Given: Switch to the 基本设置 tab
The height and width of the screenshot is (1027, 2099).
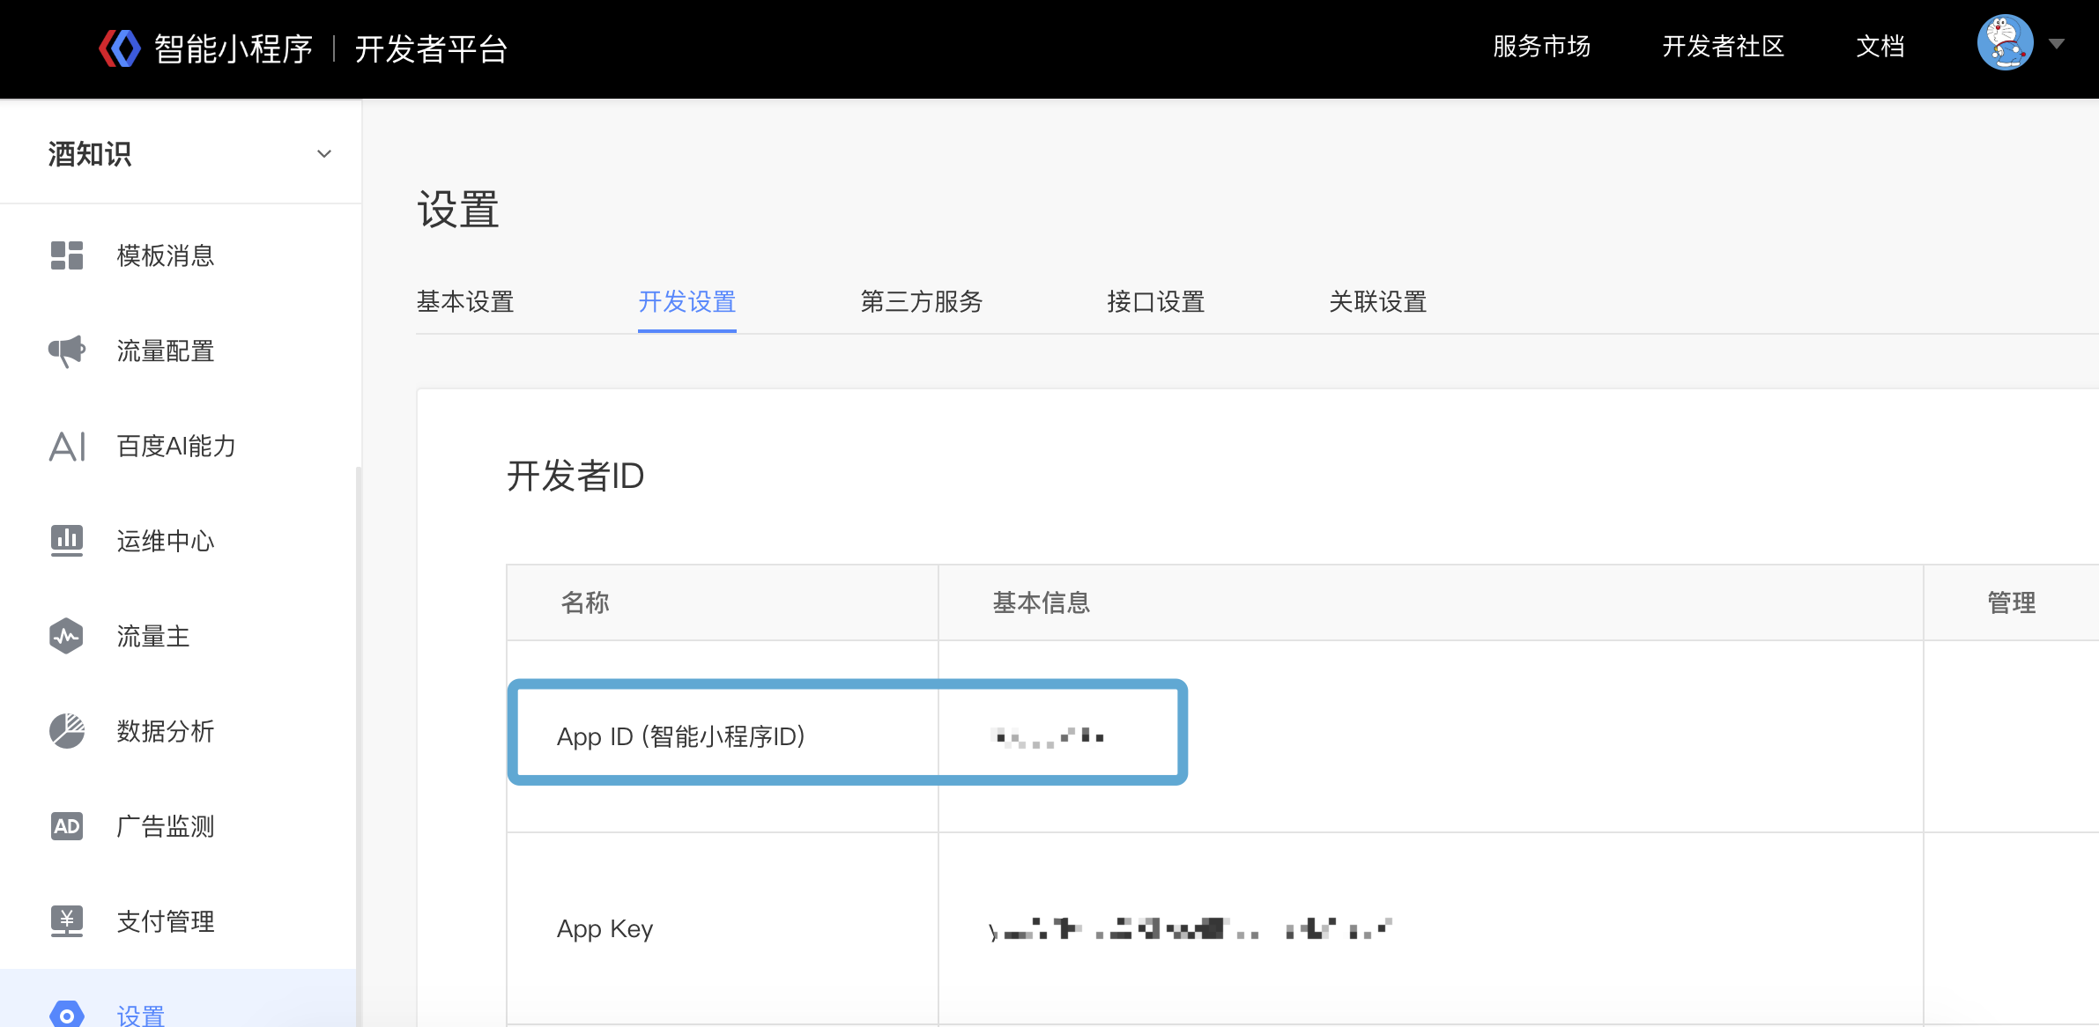Looking at the screenshot, I should [465, 302].
